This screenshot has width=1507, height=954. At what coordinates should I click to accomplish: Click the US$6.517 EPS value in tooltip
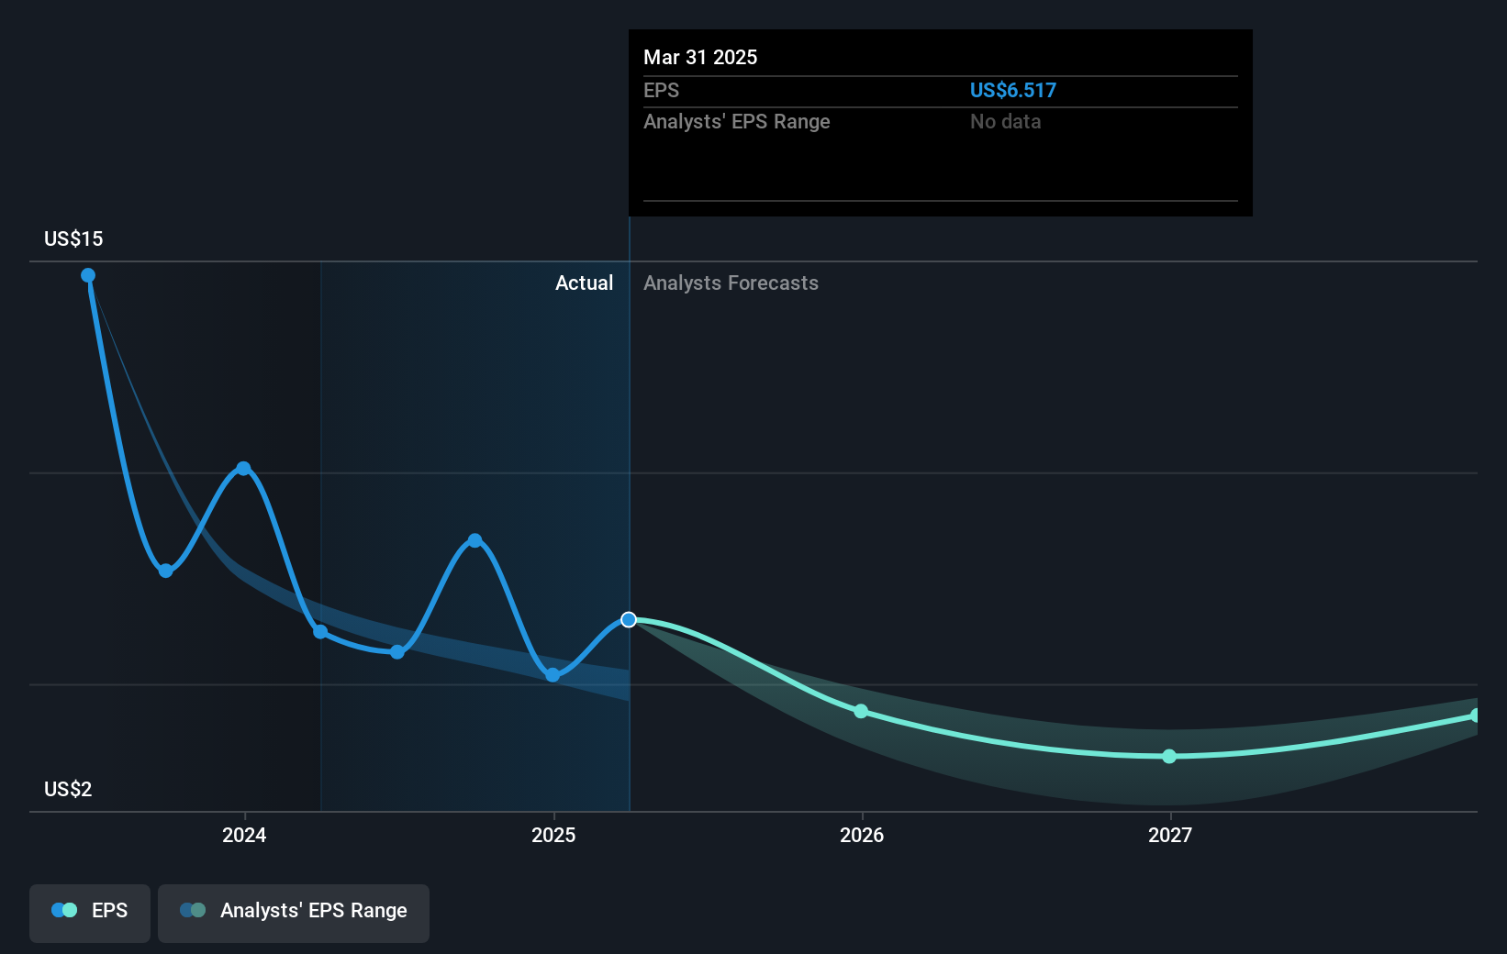point(1013,90)
